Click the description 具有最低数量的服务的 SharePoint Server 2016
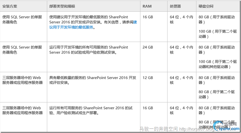Screen dimensions: 241x133 coord(93,80)
